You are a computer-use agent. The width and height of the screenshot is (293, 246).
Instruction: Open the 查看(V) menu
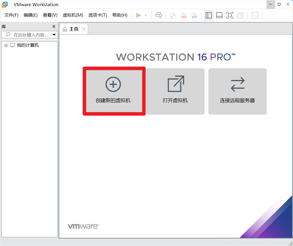click(50, 15)
